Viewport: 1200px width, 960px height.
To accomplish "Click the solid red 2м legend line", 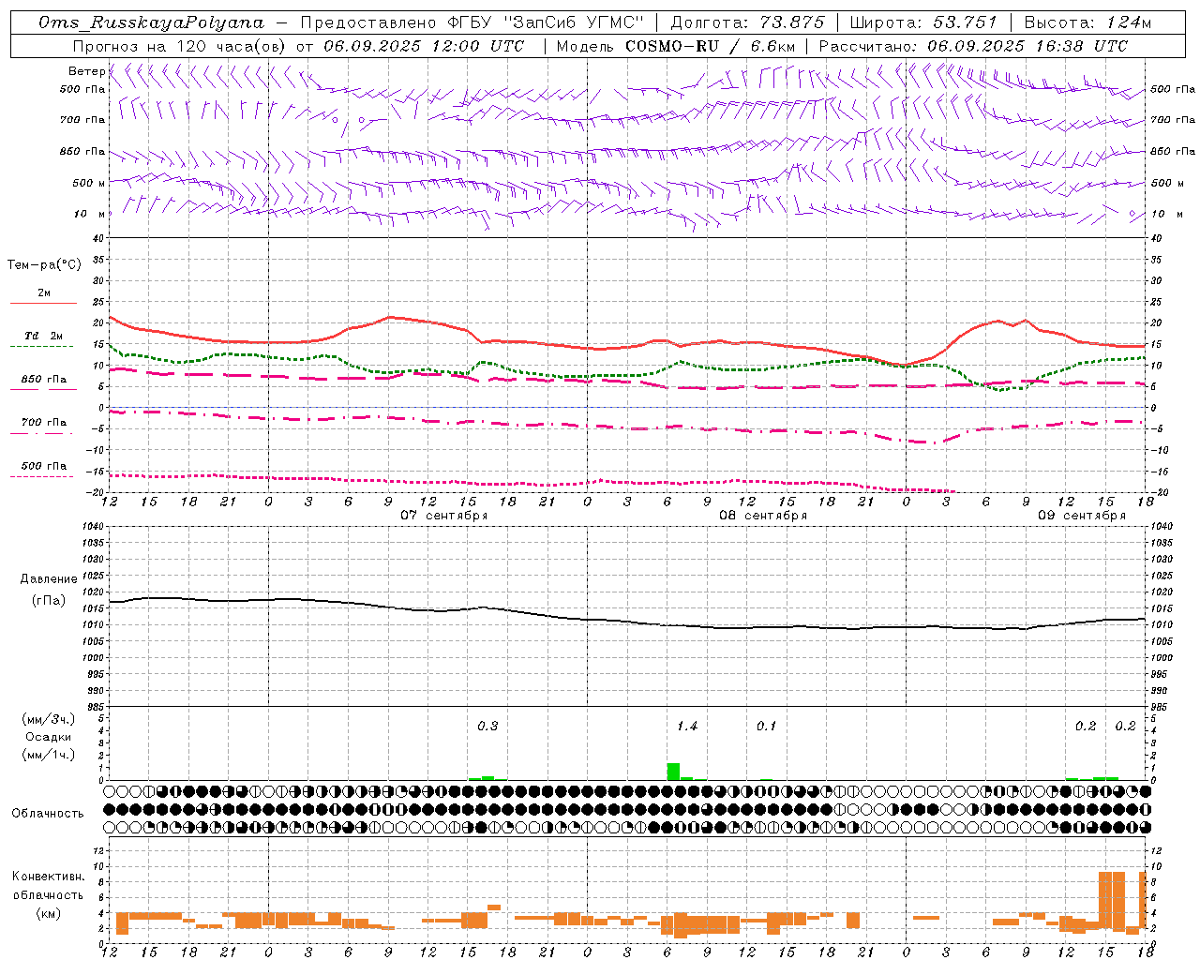I will click(43, 303).
